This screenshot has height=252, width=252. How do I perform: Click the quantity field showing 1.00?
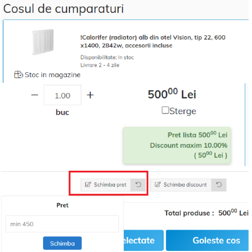tap(63, 95)
